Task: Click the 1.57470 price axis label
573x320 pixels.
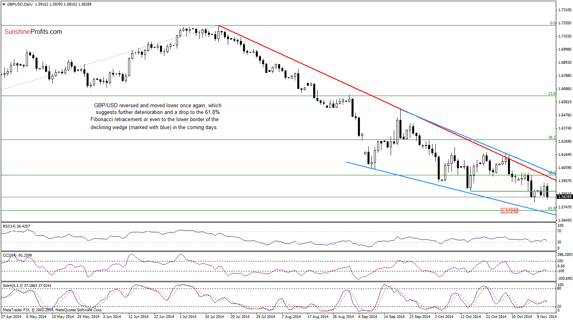Action: 565,207
